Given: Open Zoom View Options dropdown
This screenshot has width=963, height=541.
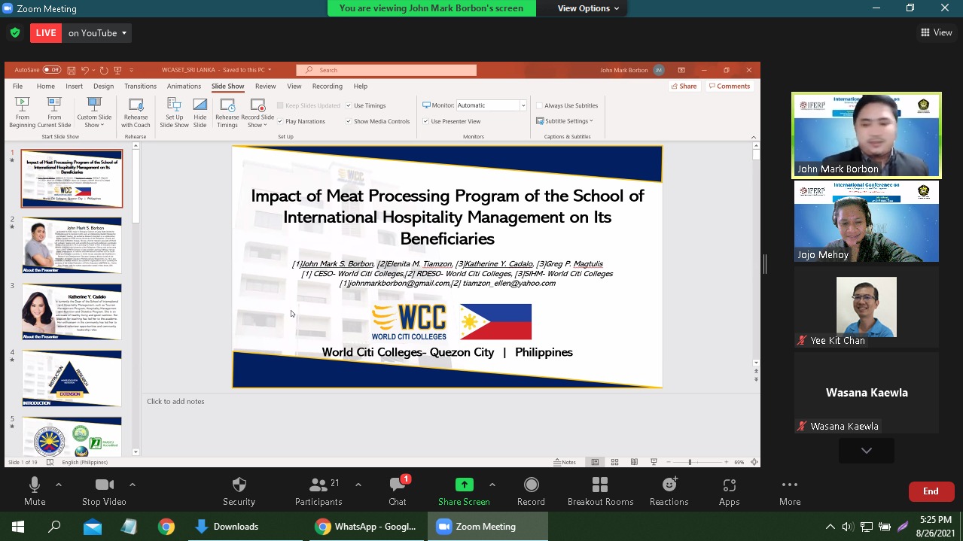Looking at the screenshot, I should click(588, 8).
